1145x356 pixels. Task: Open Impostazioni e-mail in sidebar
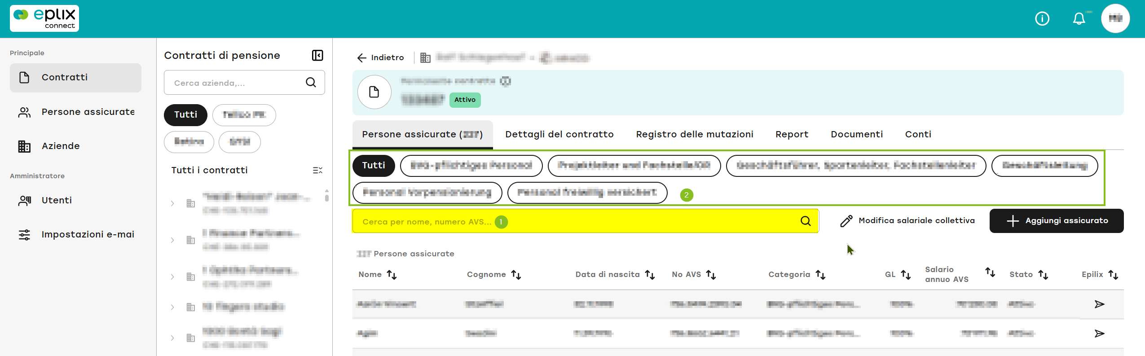(75, 234)
